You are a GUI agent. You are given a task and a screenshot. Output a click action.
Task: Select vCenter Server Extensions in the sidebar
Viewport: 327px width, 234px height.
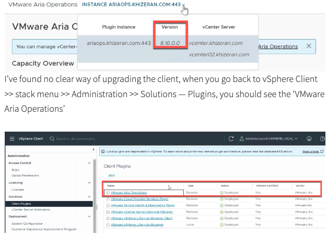pos(31,209)
